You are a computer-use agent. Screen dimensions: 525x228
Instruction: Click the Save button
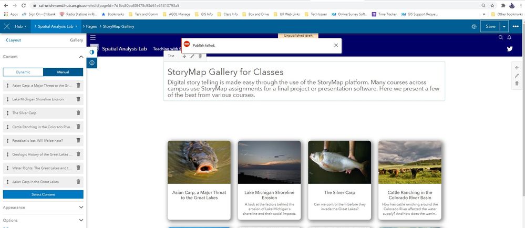coord(490,26)
